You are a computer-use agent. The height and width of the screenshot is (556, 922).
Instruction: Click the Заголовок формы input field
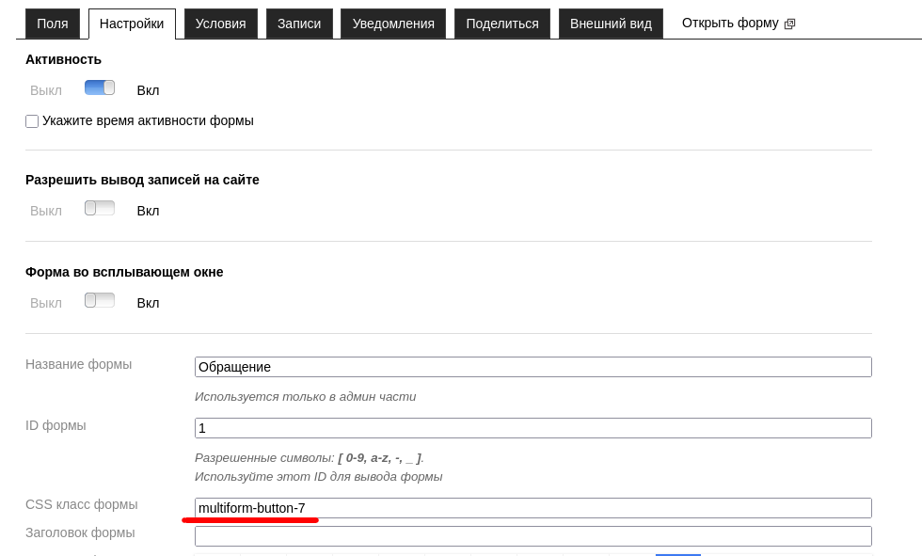click(x=533, y=536)
